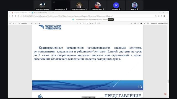
Task: Click the ПРЕДСТАВЛЕНИЕ heading on the next slide
Action: click(x=123, y=96)
